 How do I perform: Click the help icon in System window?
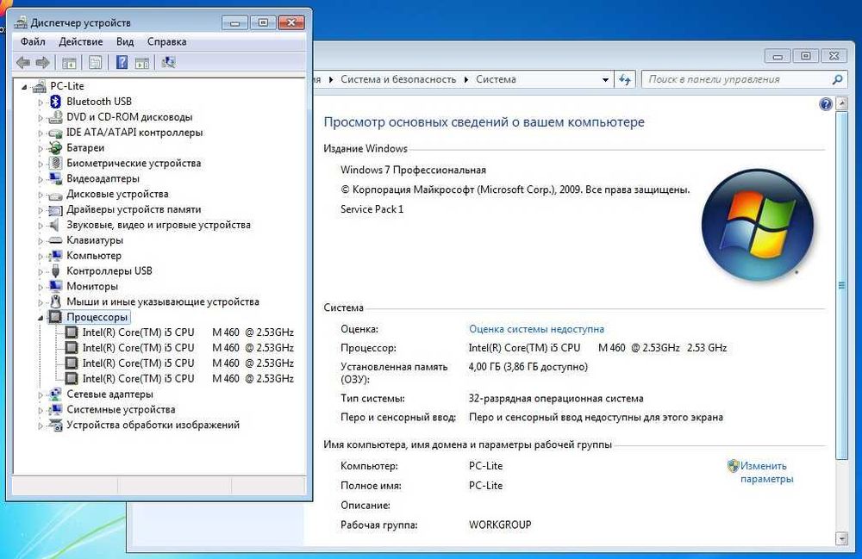[x=825, y=104]
